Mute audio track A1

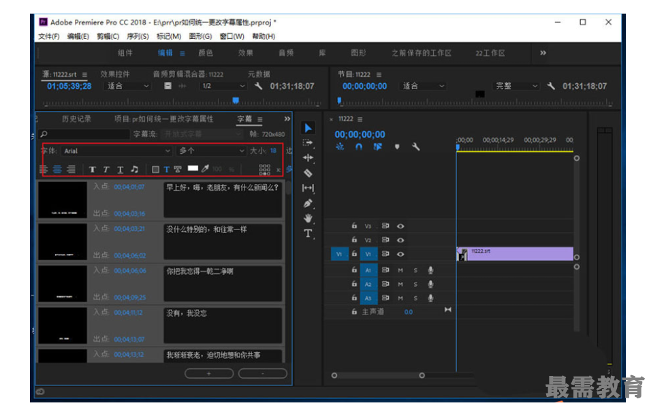(400, 270)
